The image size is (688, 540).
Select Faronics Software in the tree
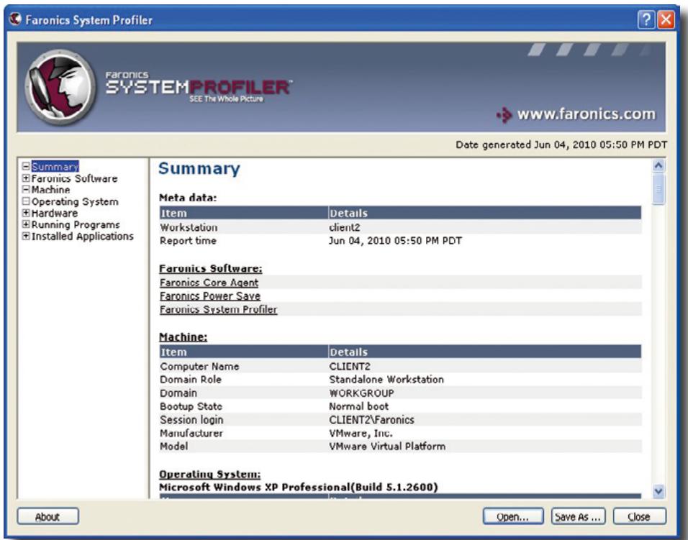pos(74,178)
